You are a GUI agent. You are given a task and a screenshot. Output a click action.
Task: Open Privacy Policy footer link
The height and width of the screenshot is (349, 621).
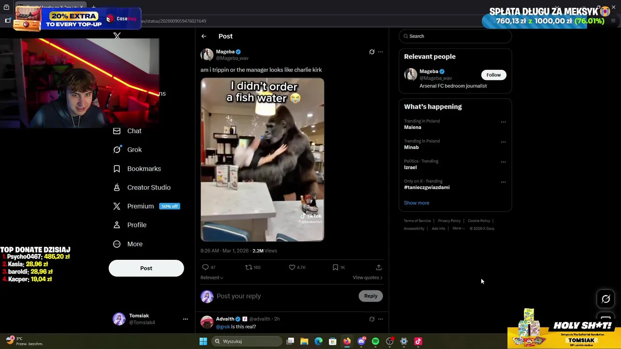[x=449, y=221]
